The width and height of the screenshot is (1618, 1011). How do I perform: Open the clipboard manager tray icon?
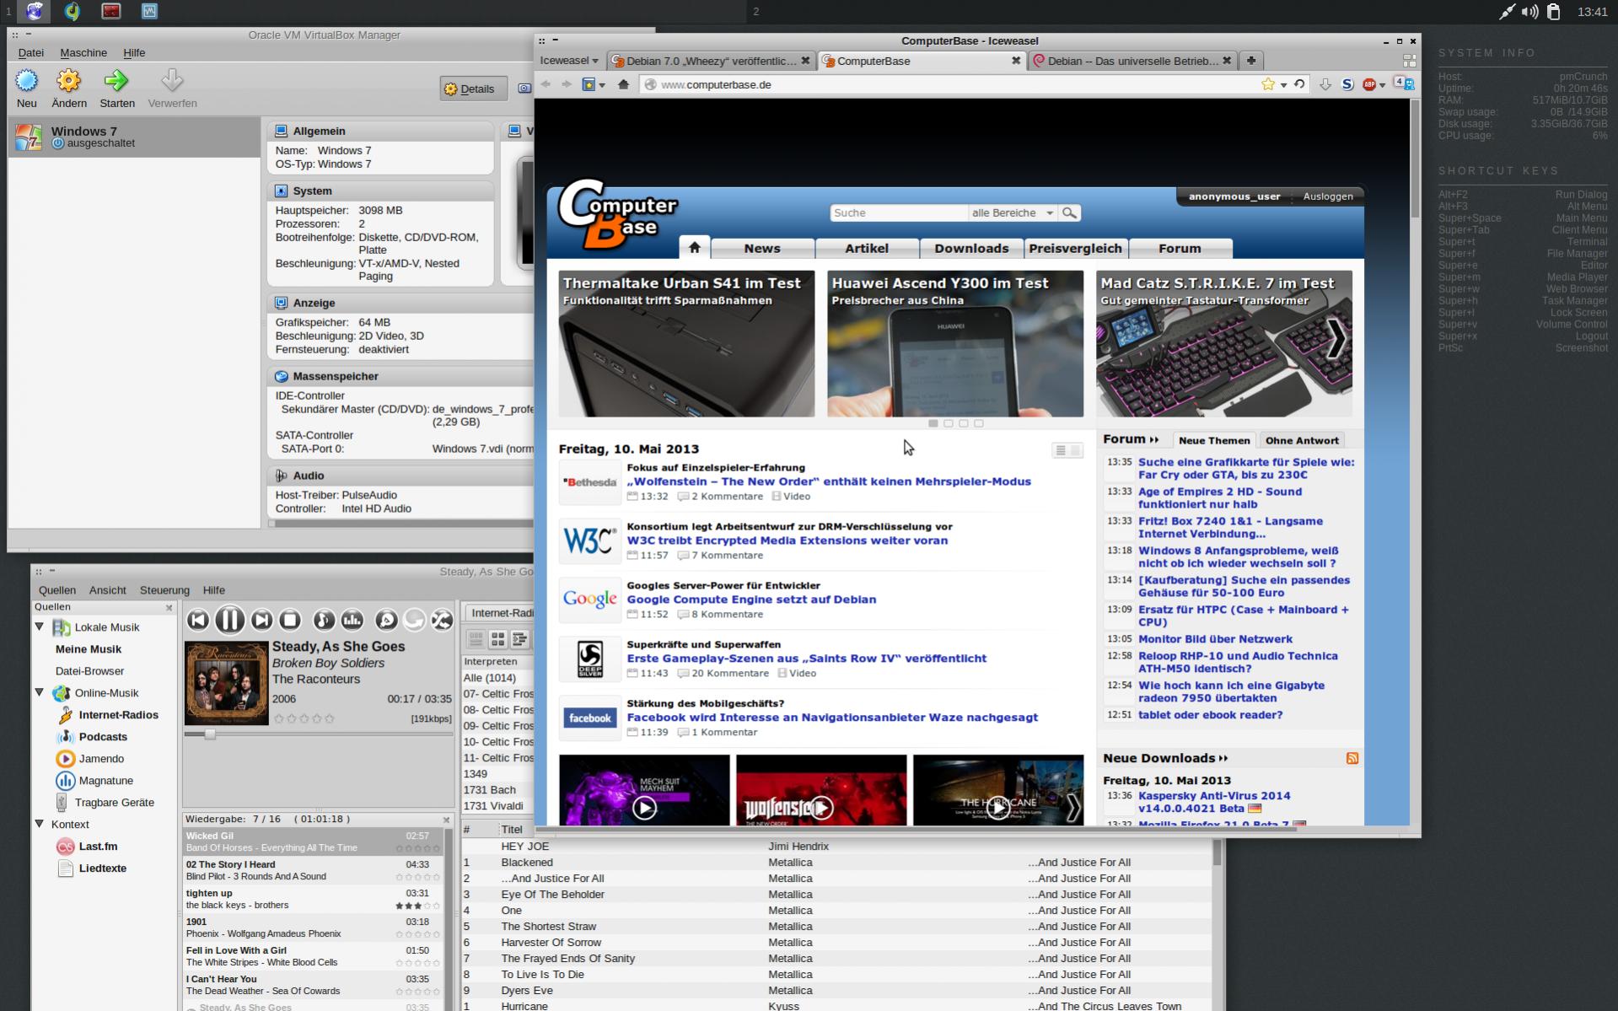(x=1554, y=12)
